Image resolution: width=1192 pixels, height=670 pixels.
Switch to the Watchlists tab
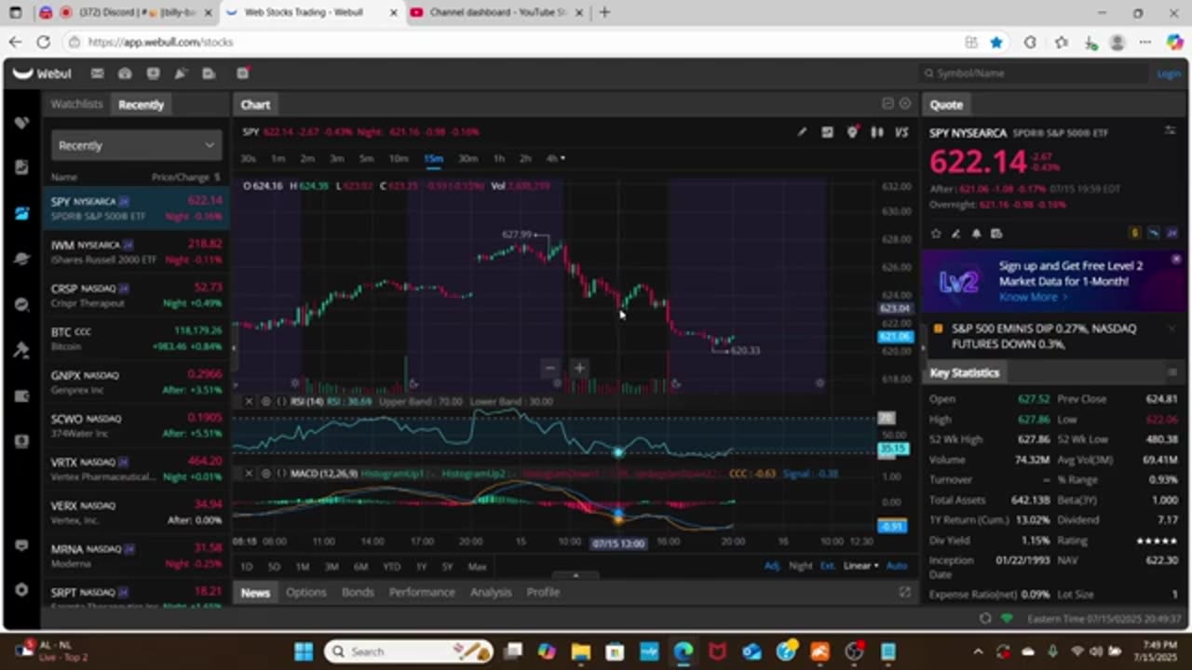76,104
